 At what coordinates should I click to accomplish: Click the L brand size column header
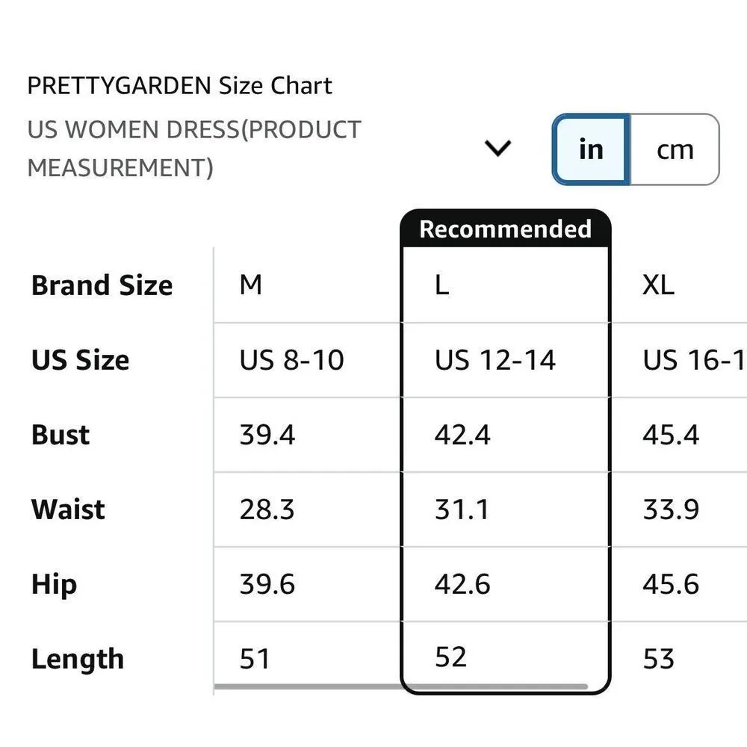(x=442, y=285)
